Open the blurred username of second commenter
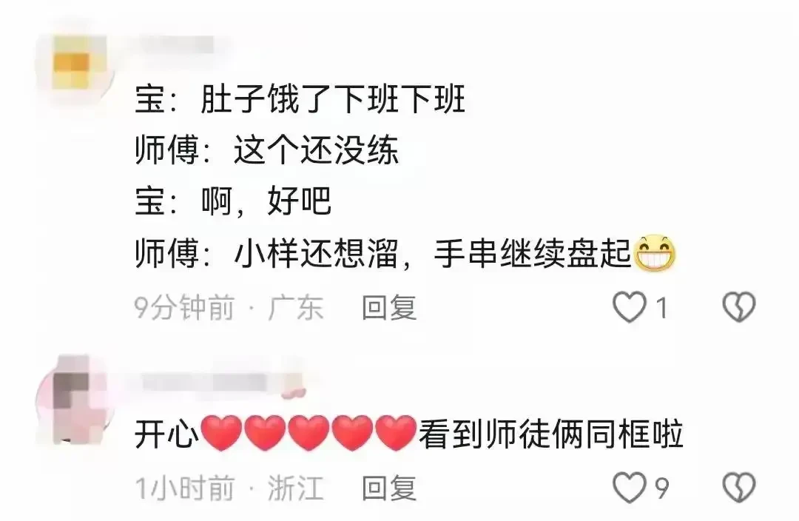 pyautogui.click(x=205, y=383)
